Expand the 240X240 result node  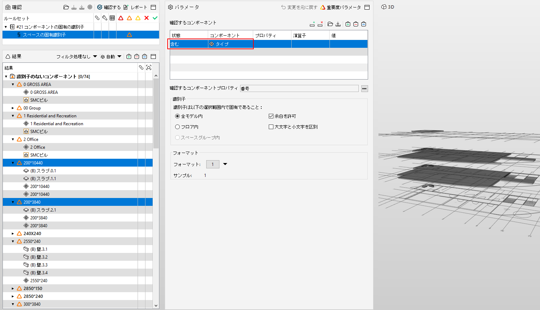click(x=13, y=234)
